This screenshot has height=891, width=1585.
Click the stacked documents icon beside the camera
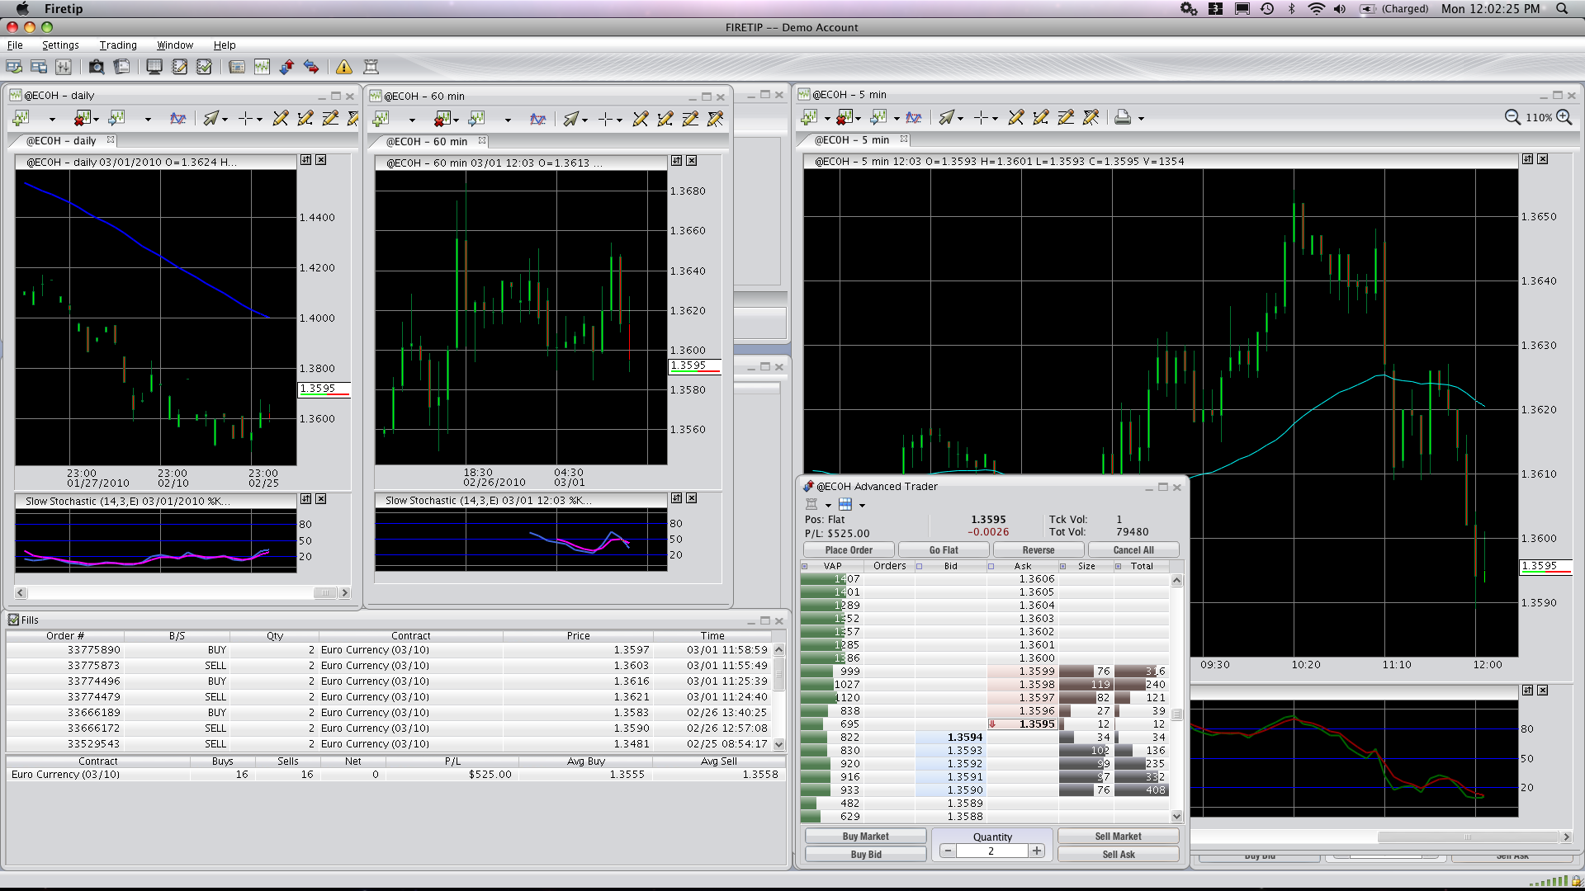pyautogui.click(x=121, y=67)
